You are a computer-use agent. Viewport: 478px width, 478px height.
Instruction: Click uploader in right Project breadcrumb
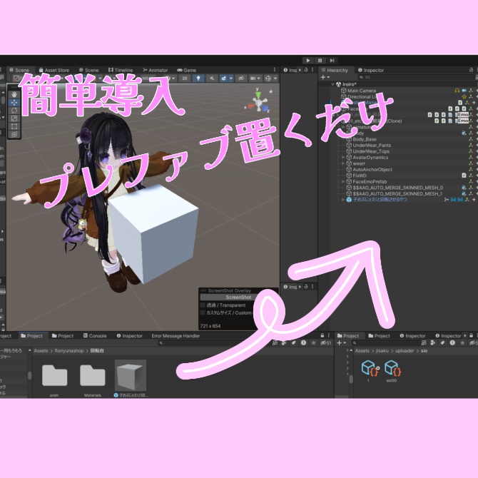point(405,351)
